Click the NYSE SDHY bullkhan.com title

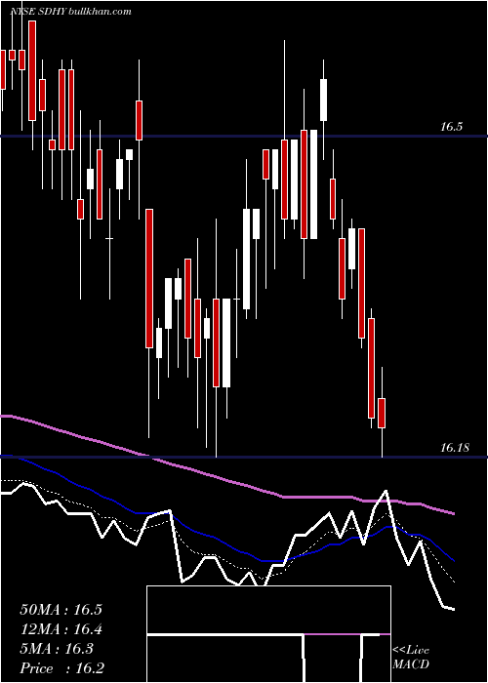pyautogui.click(x=70, y=12)
